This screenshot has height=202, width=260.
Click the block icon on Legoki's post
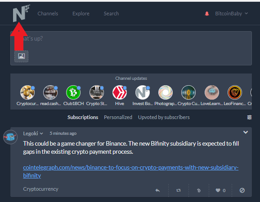pos(242,190)
